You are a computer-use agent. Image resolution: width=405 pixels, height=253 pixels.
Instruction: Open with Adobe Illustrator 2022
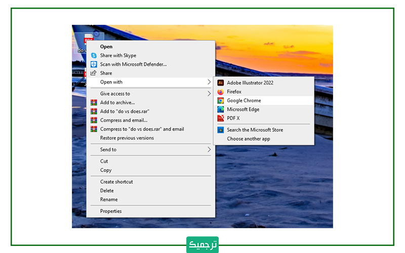click(x=264, y=83)
